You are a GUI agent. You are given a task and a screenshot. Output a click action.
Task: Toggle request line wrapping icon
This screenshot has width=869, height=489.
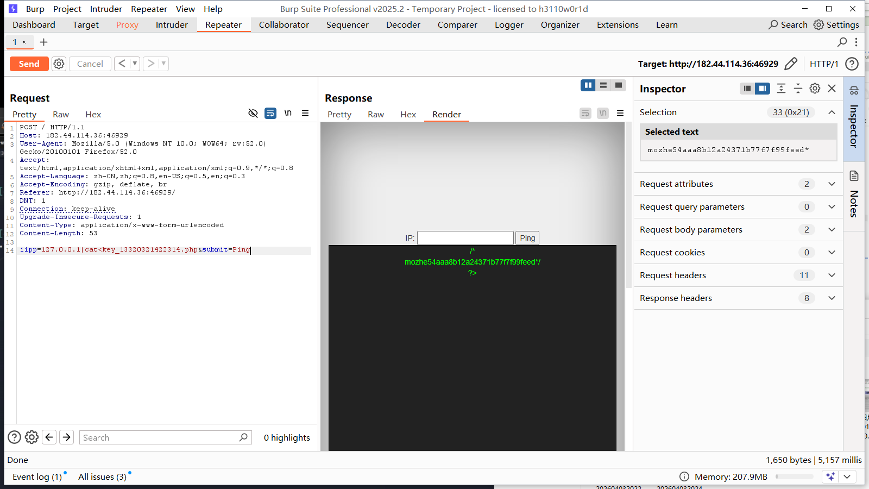coord(270,113)
